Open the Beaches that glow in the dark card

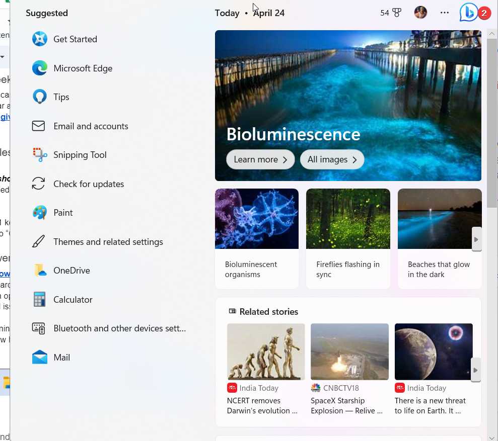click(440, 238)
